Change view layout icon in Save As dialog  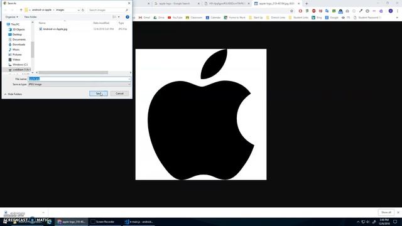pyautogui.click(x=114, y=17)
